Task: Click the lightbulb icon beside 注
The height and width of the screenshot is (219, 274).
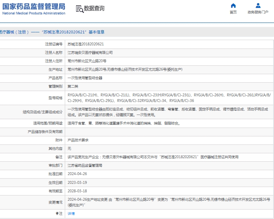Action: pos(57,213)
